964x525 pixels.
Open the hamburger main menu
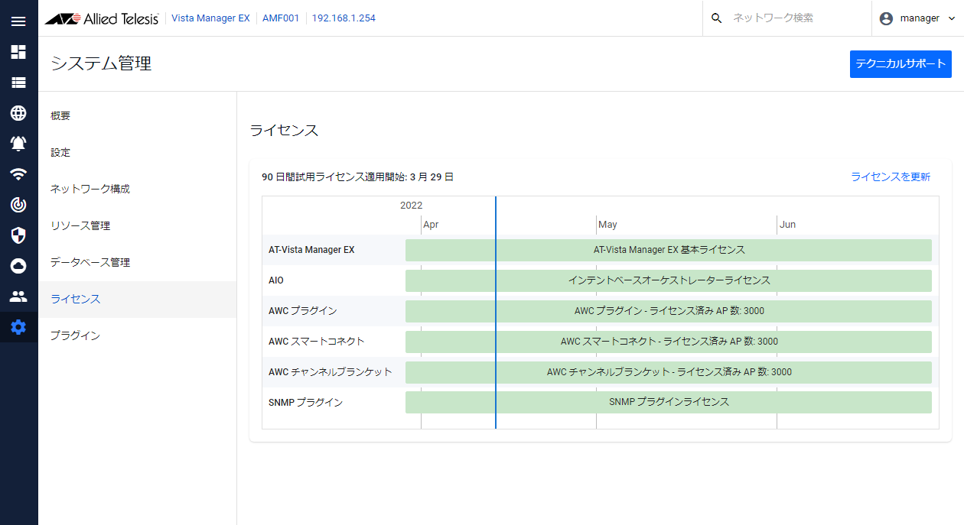pyautogui.click(x=18, y=21)
